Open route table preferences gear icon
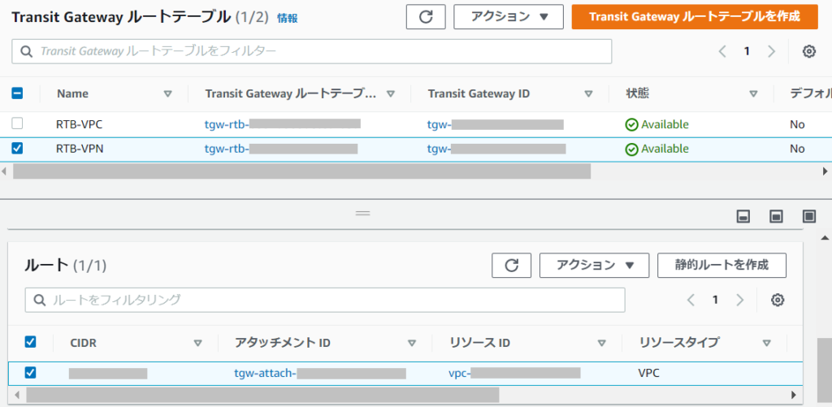The image size is (832, 407). coord(808,51)
